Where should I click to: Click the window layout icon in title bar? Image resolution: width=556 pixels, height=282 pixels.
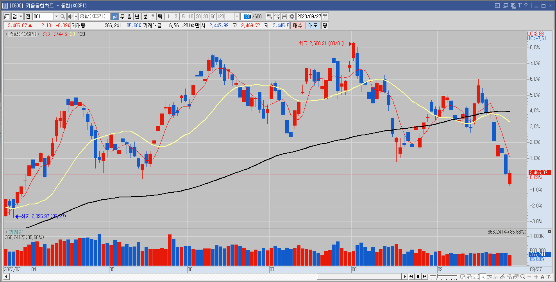497,5
